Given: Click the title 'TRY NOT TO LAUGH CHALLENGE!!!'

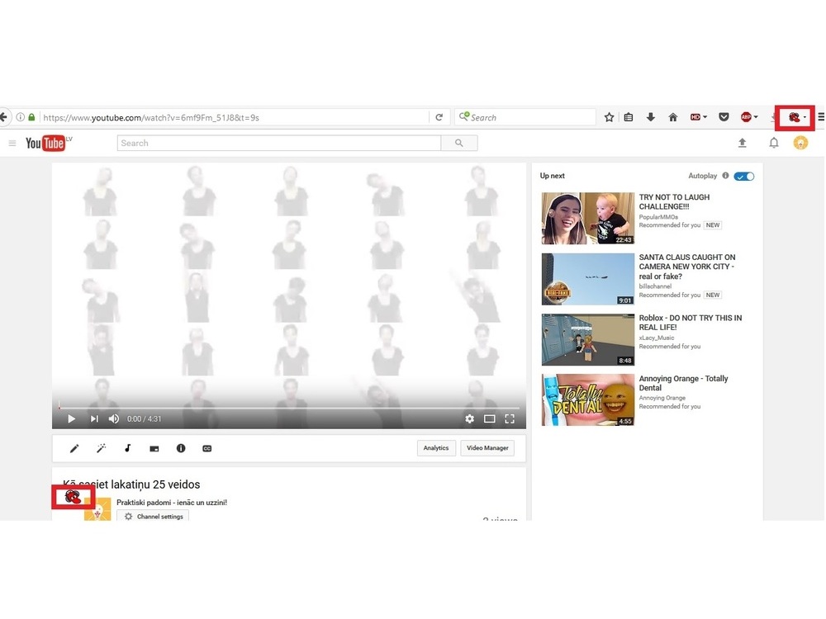Looking at the screenshot, I should (x=674, y=202).
